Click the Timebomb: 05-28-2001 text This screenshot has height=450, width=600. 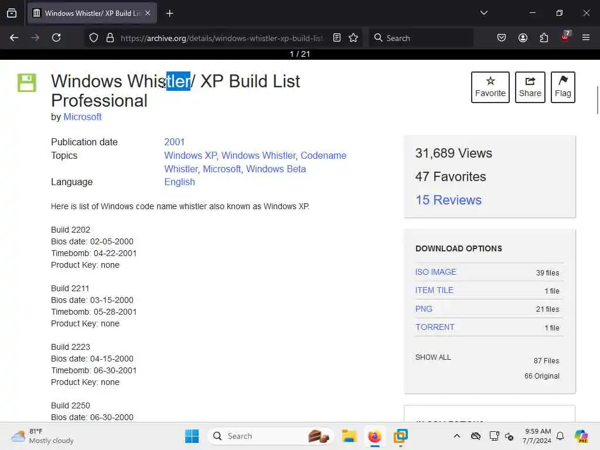coord(94,312)
